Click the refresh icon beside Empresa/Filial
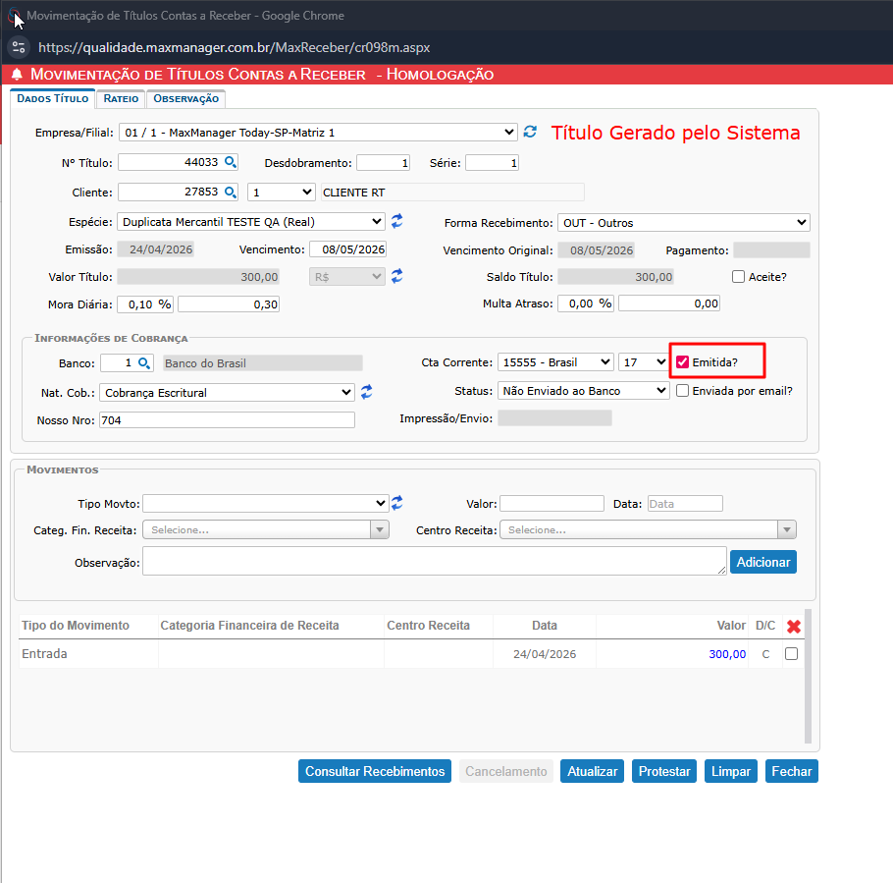 (x=530, y=132)
